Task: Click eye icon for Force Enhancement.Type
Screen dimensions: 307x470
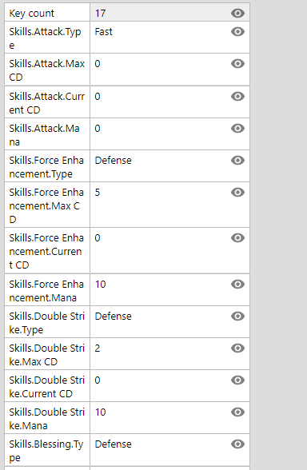Action: pyautogui.click(x=237, y=161)
